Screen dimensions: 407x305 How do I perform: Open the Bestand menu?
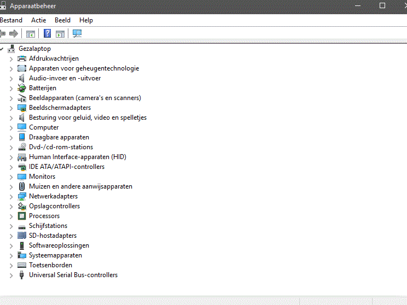[11, 20]
